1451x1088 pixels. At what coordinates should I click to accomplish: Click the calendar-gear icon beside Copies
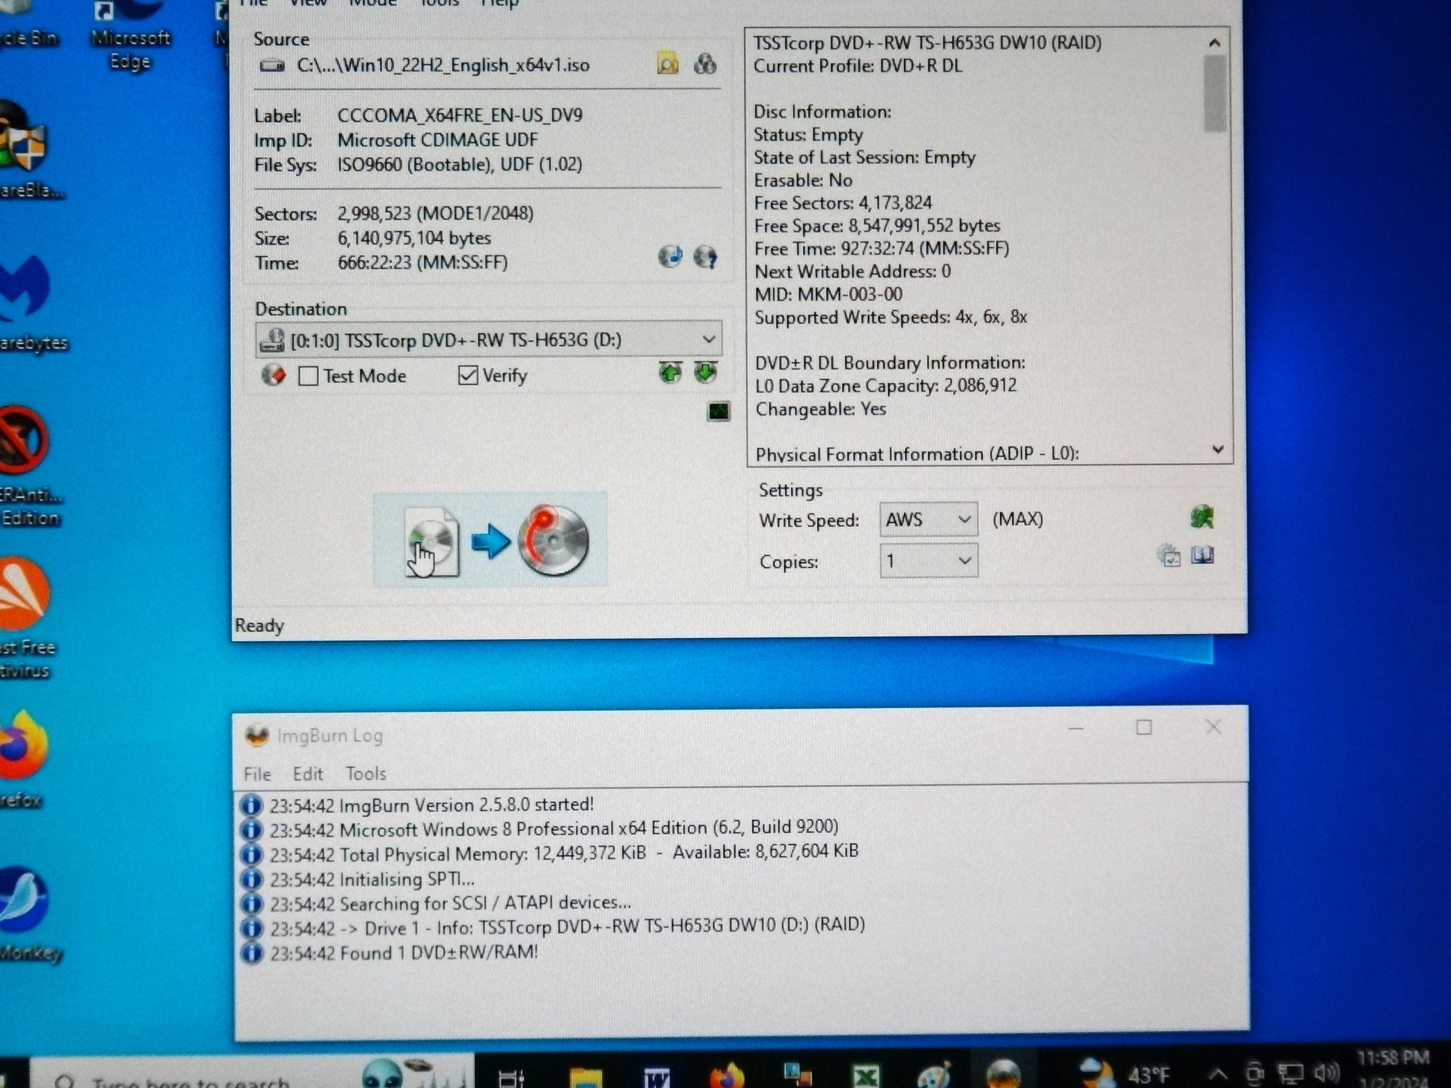coord(1169,556)
